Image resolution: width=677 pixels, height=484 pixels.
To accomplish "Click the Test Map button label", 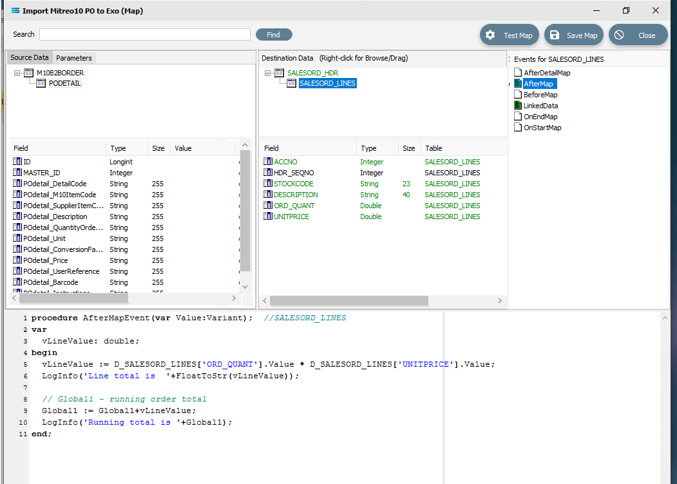I will coord(518,35).
